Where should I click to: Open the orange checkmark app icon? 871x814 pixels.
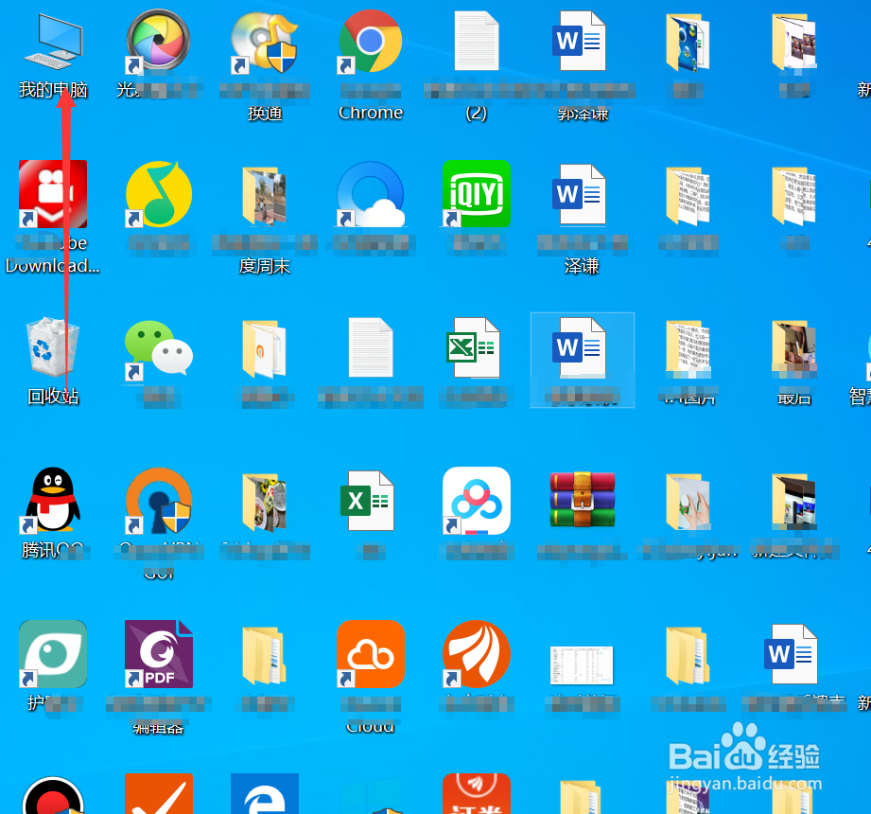click(158, 794)
